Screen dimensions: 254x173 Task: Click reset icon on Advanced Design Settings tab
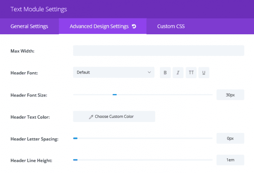134,26
